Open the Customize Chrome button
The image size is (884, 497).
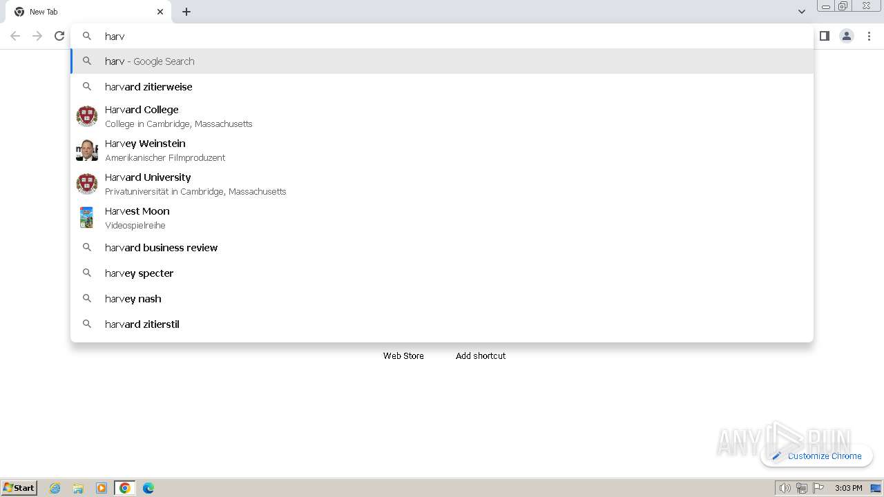[816, 456]
